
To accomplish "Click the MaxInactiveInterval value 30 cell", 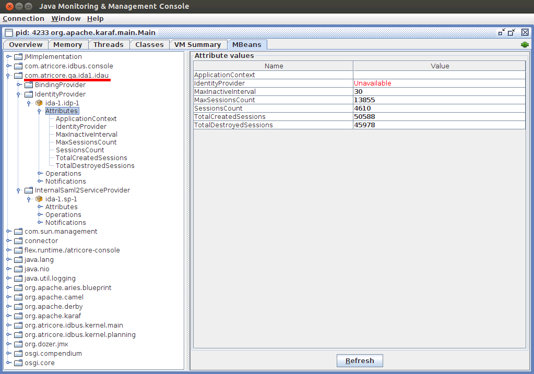I will pyautogui.click(x=440, y=91).
